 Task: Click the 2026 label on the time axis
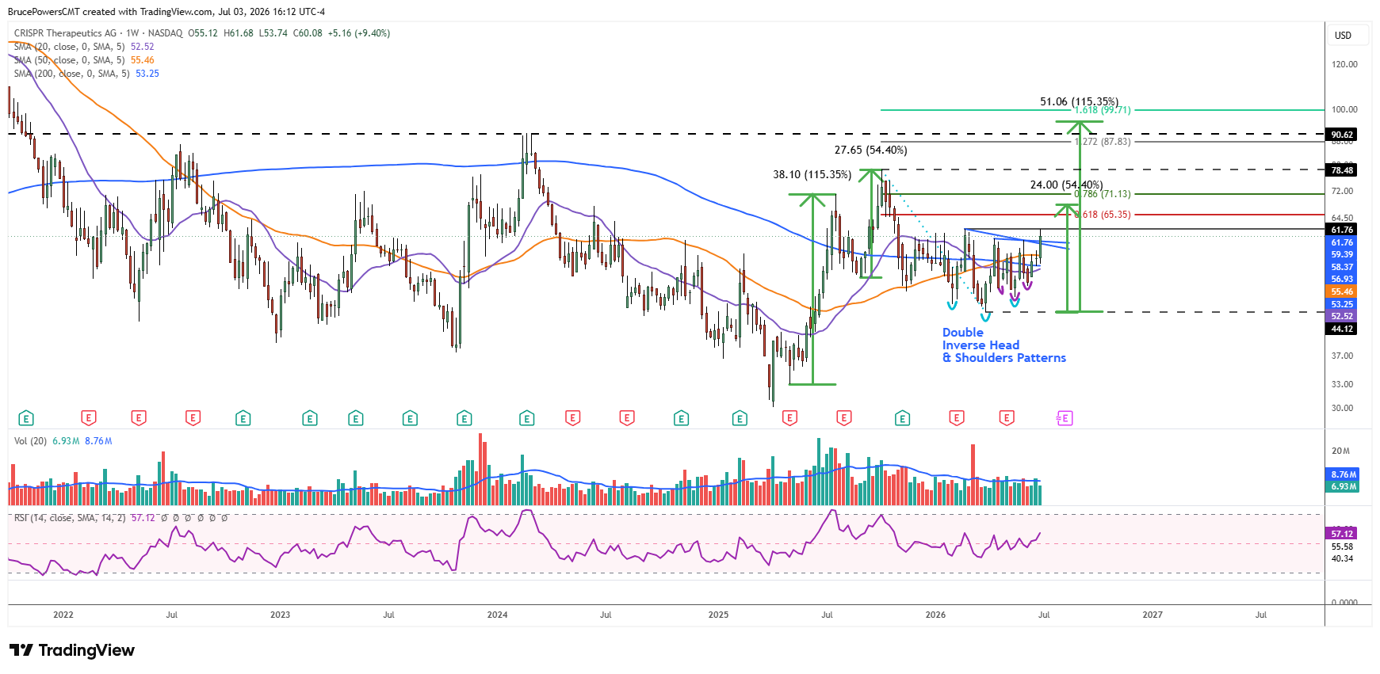point(935,615)
